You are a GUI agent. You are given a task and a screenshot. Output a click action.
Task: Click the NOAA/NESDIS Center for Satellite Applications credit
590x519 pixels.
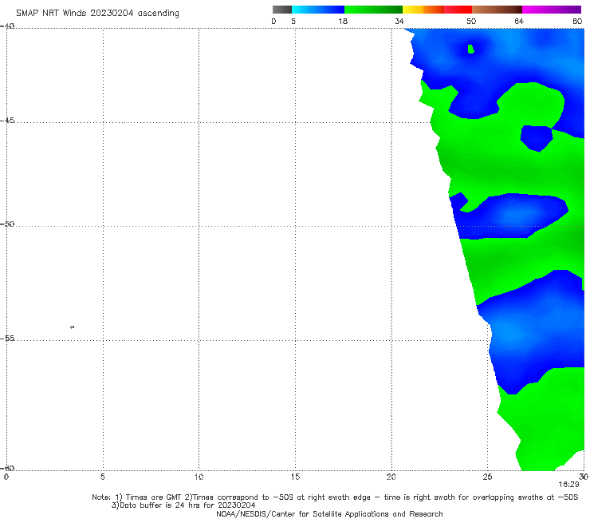click(x=329, y=513)
